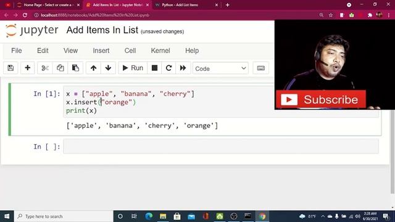Go back in browser history

(x=6, y=15)
